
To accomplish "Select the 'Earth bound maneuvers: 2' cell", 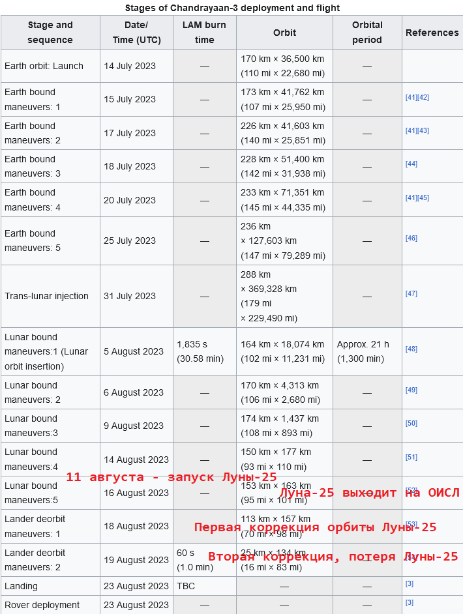I will point(50,133).
